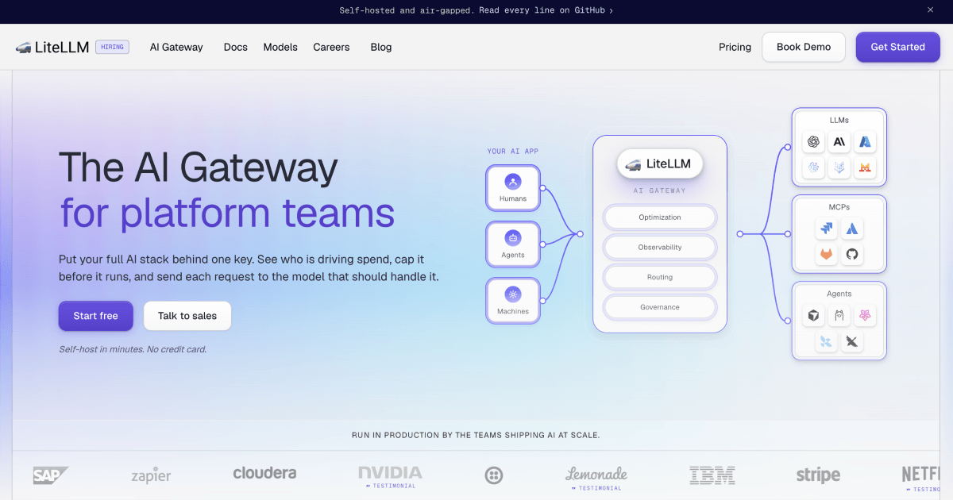Viewport: 953px width, 500px height.
Task: Open the Docs nav item
Action: pyautogui.click(x=236, y=48)
